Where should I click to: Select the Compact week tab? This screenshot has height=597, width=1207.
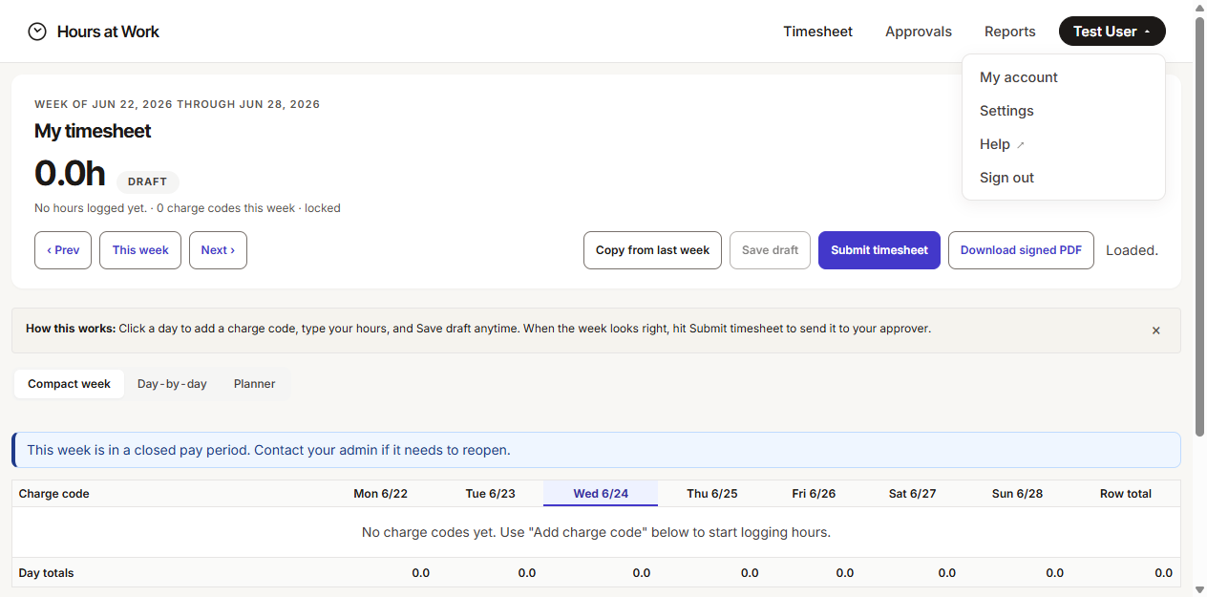69,384
